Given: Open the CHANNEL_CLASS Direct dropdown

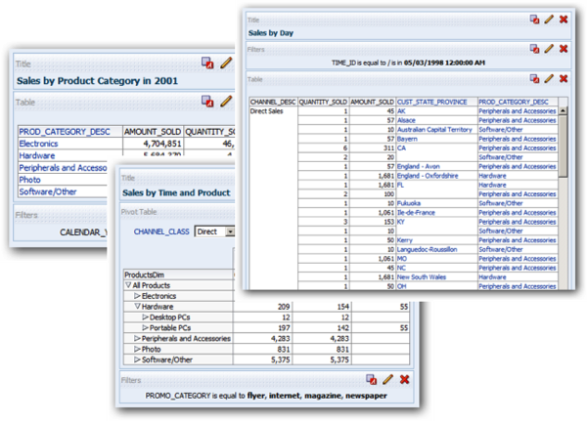Looking at the screenshot, I should (230, 232).
